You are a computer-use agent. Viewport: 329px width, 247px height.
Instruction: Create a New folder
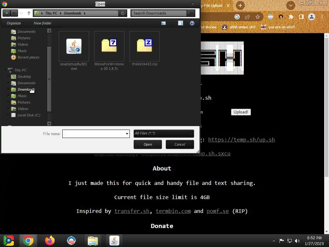pyautogui.click(x=42, y=23)
